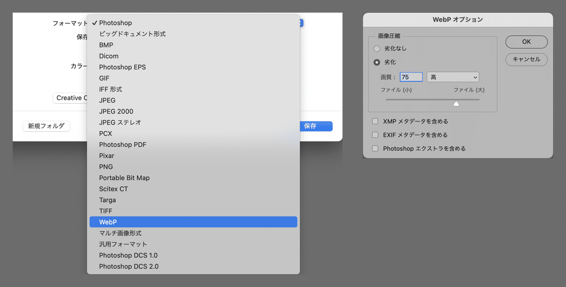Select 劣化なし lossless radio button
The image size is (566, 287).
(x=376, y=48)
